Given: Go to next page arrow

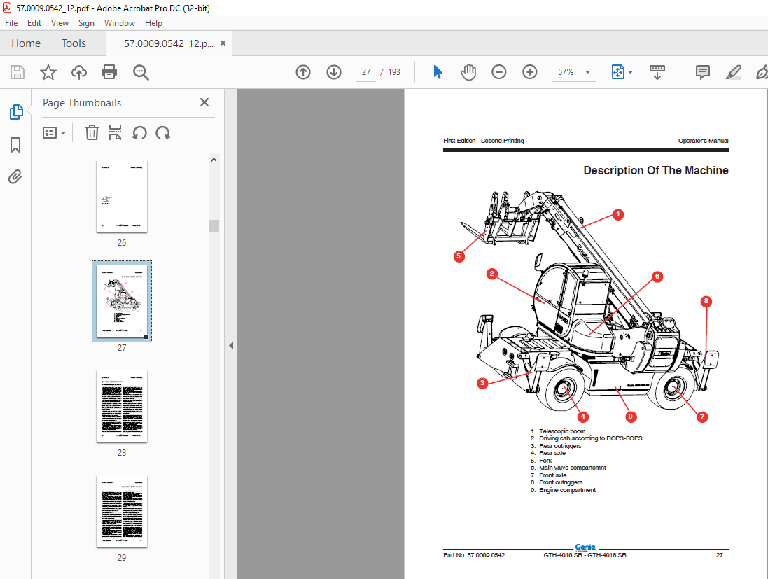Looking at the screenshot, I should pos(334,72).
